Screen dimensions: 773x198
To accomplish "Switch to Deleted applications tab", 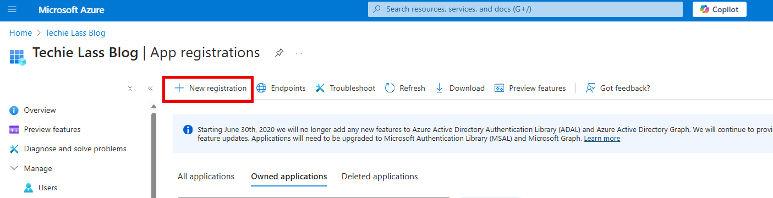I will (380, 177).
